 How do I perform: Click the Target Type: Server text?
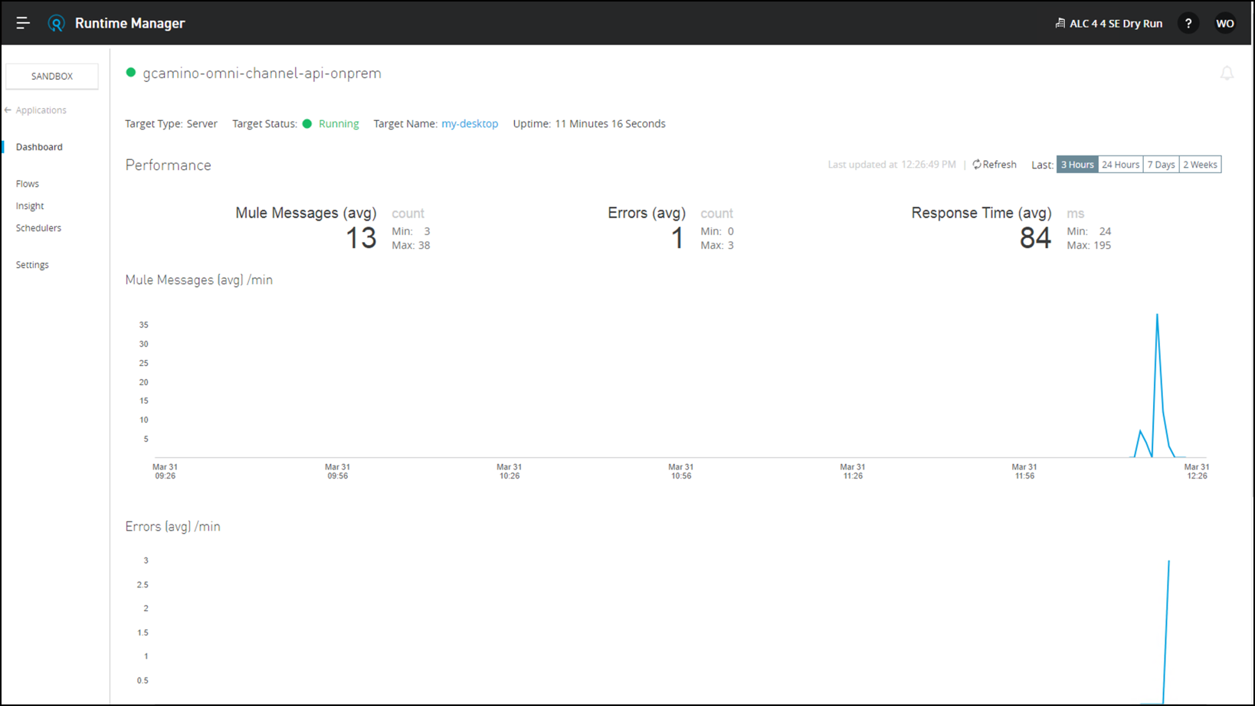(171, 124)
